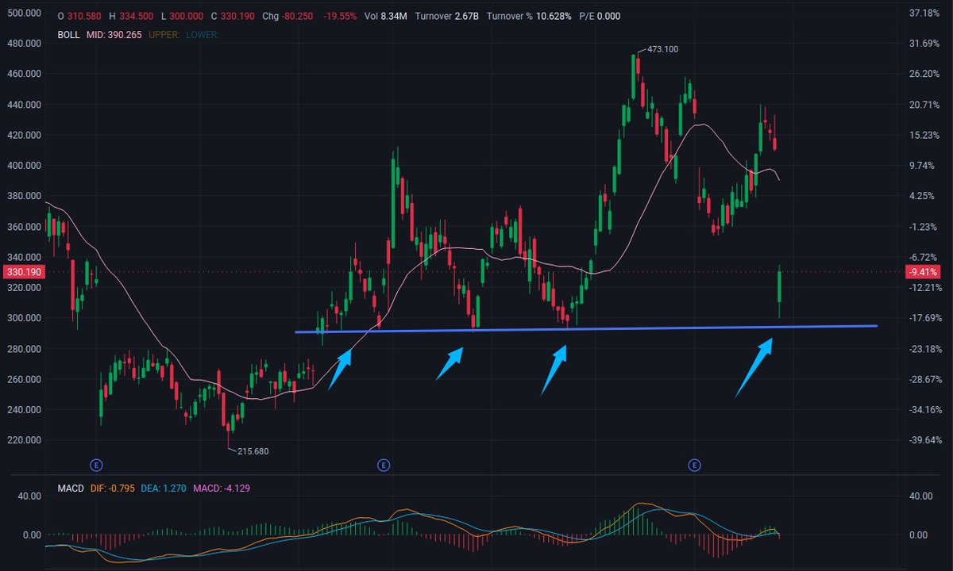Click the low price L 300.000
Screen dimensions: 953x571
183,16
